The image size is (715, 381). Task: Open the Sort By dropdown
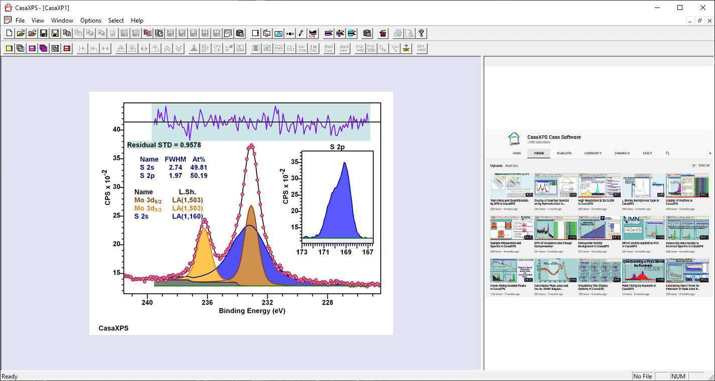[x=701, y=165]
